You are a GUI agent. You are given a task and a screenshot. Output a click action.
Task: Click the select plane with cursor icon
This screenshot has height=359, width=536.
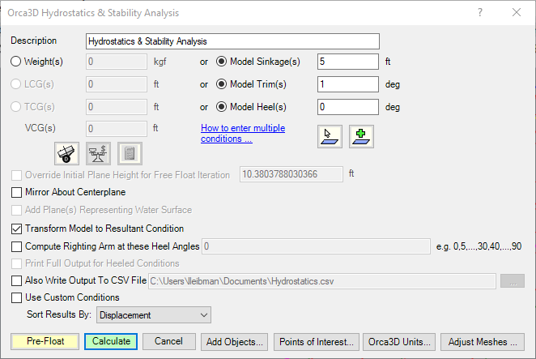pyautogui.click(x=330, y=137)
